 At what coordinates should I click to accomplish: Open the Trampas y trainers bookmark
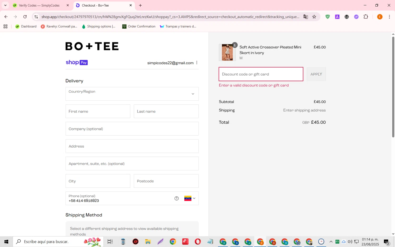tap(178, 26)
